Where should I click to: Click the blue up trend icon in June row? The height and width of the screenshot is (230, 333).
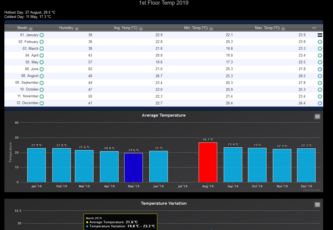(x=320, y=69)
